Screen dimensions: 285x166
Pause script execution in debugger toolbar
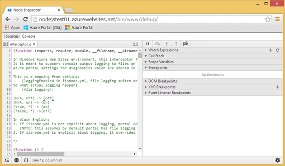(147, 44)
